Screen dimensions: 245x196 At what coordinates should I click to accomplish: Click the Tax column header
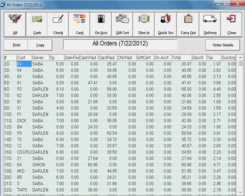pos(214,58)
